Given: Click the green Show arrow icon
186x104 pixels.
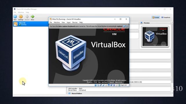Looking at the screenshot, I should coord(32,16).
